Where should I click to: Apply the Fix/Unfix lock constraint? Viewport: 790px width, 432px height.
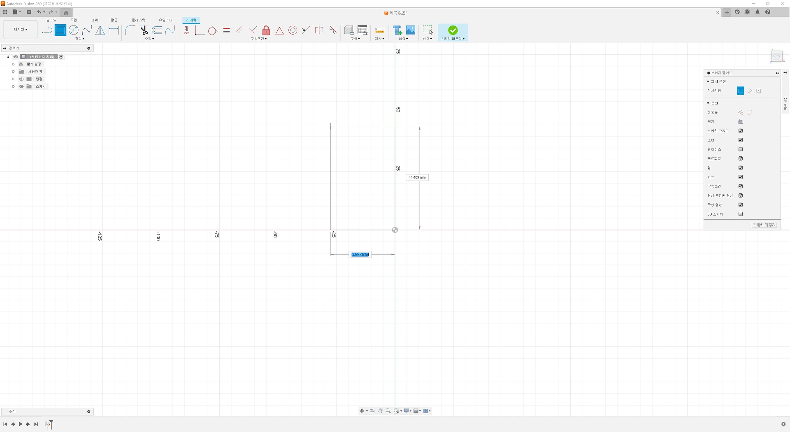(x=266, y=30)
